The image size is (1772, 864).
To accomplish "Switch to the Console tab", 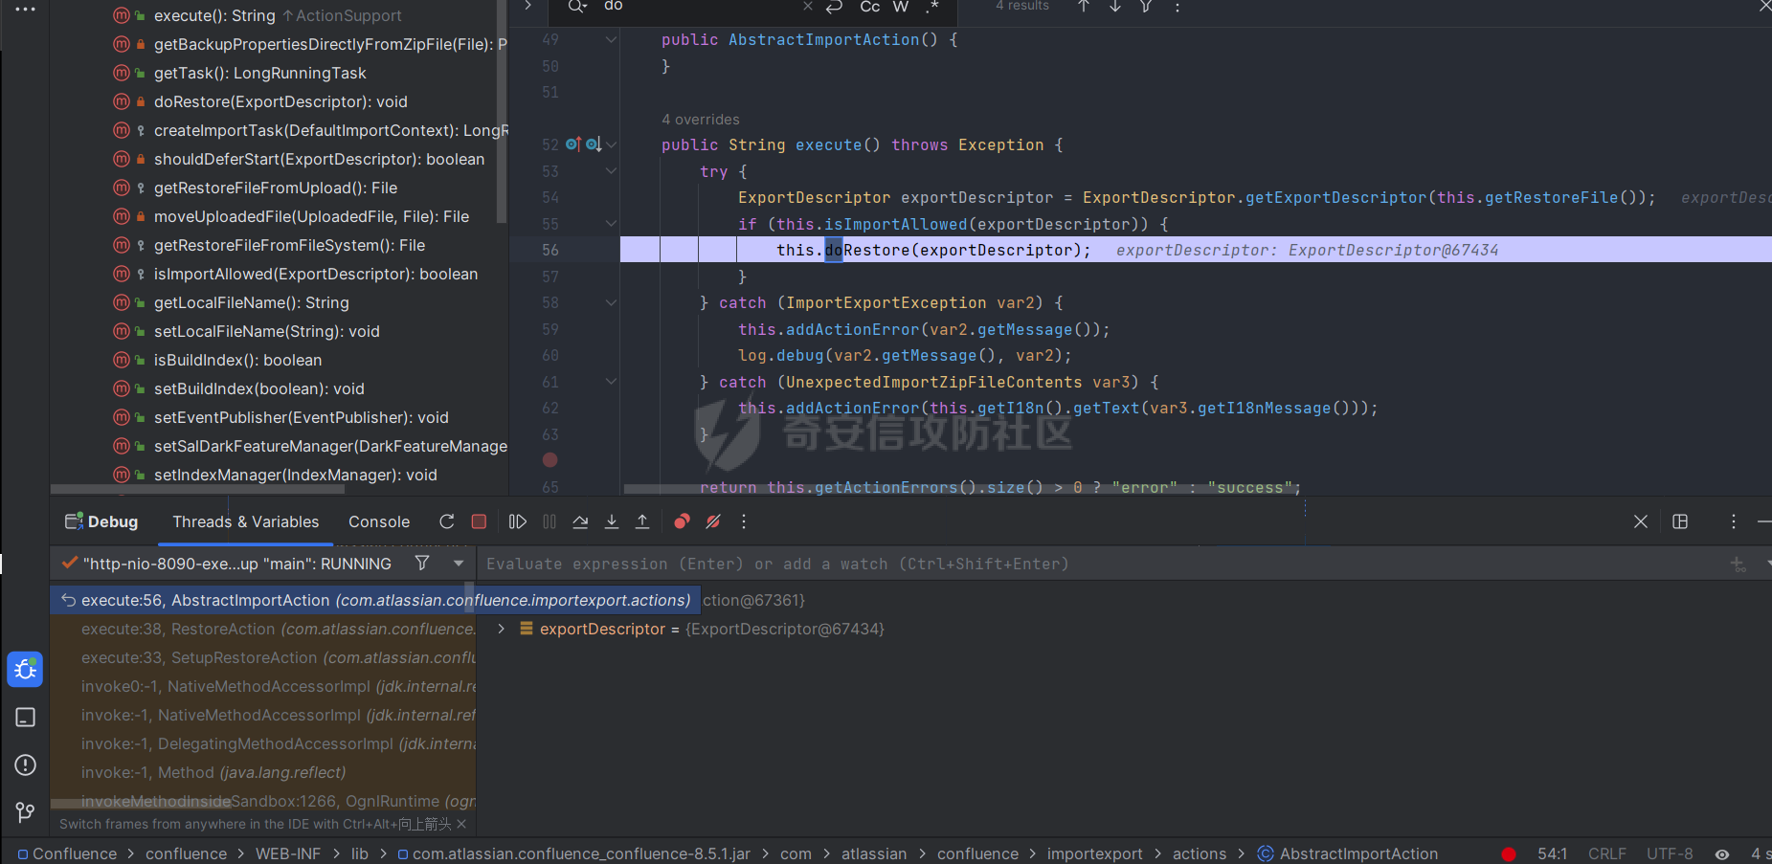I will [379, 521].
